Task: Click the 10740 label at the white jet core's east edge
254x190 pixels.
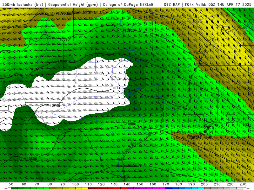Action: pyautogui.click(x=117, y=88)
